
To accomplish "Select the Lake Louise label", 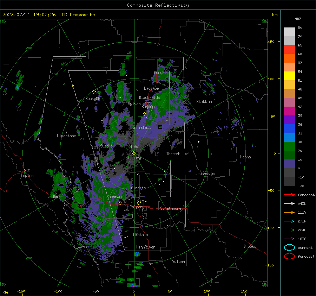I will click(x=27, y=173).
